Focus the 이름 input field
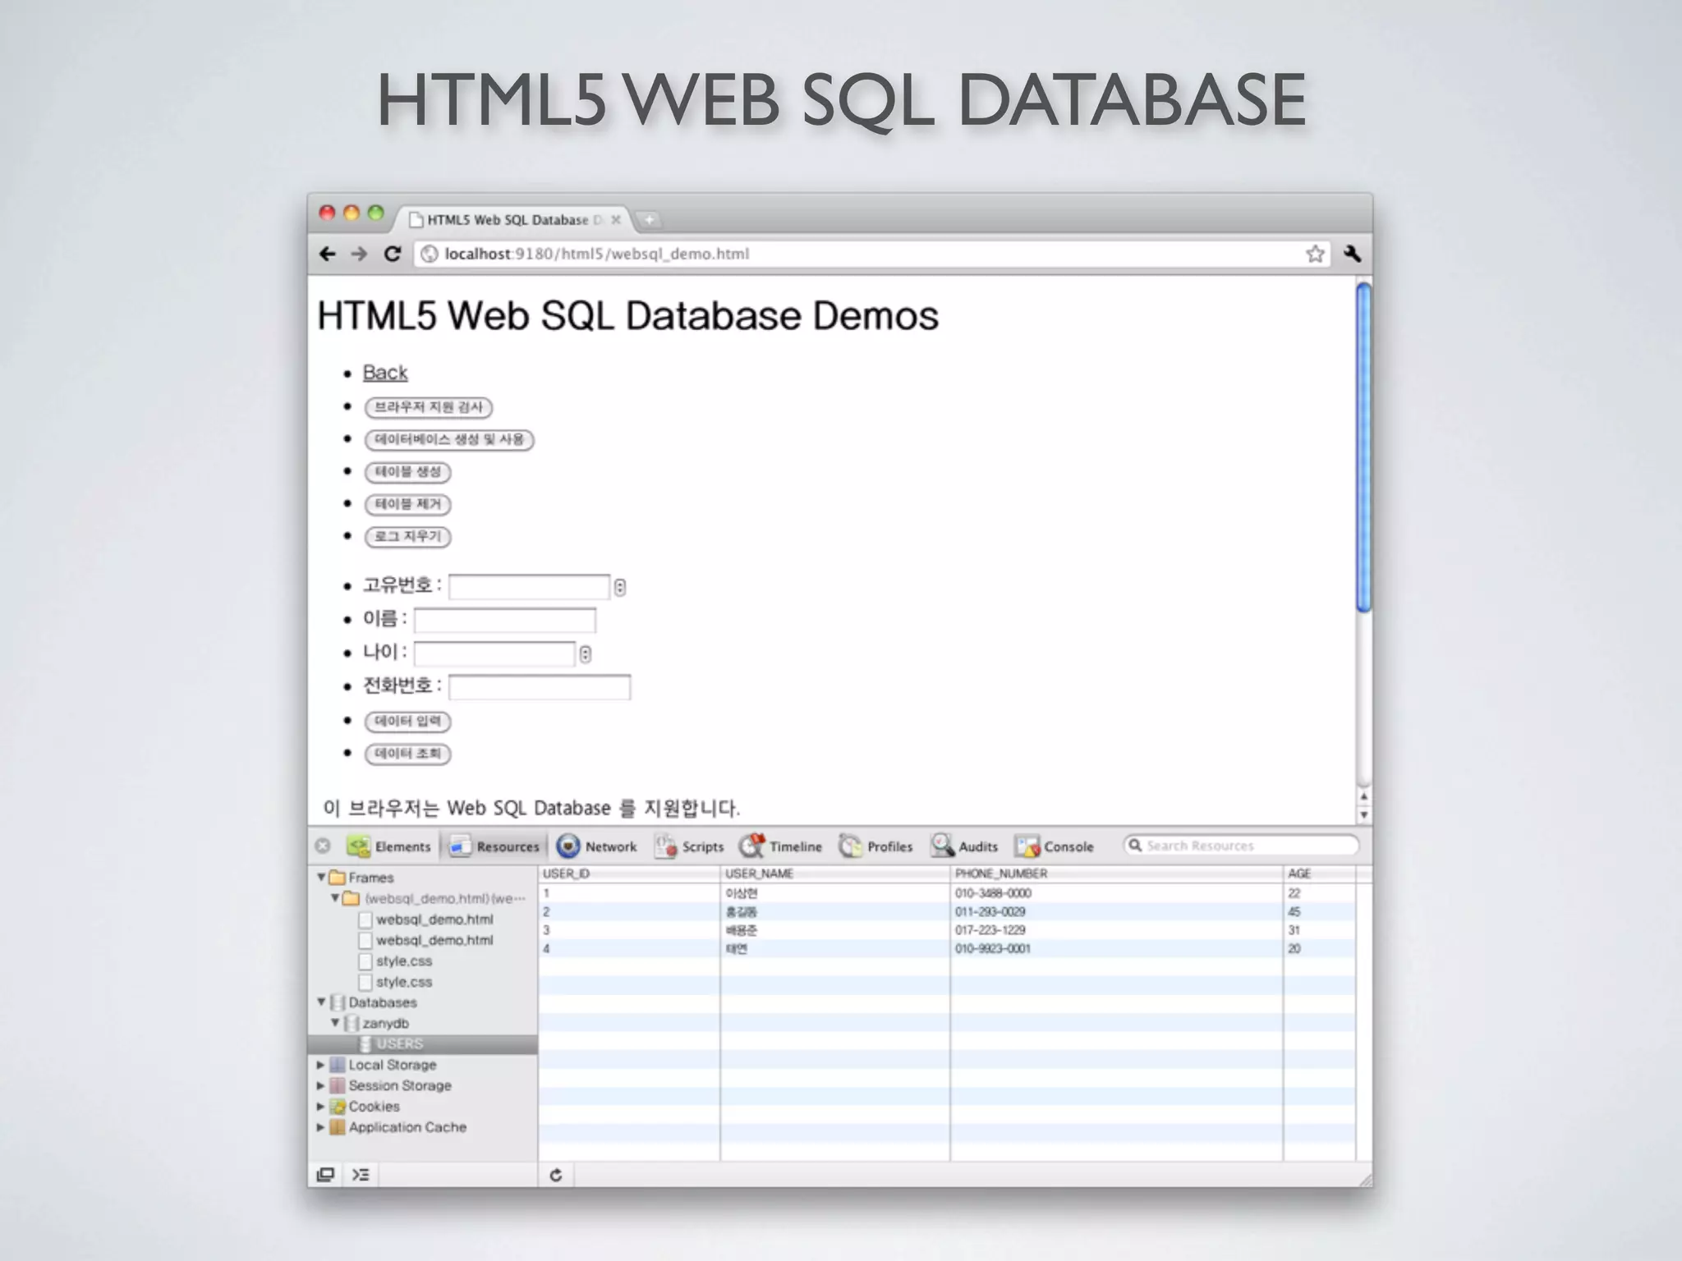This screenshot has width=1682, height=1261. click(505, 620)
